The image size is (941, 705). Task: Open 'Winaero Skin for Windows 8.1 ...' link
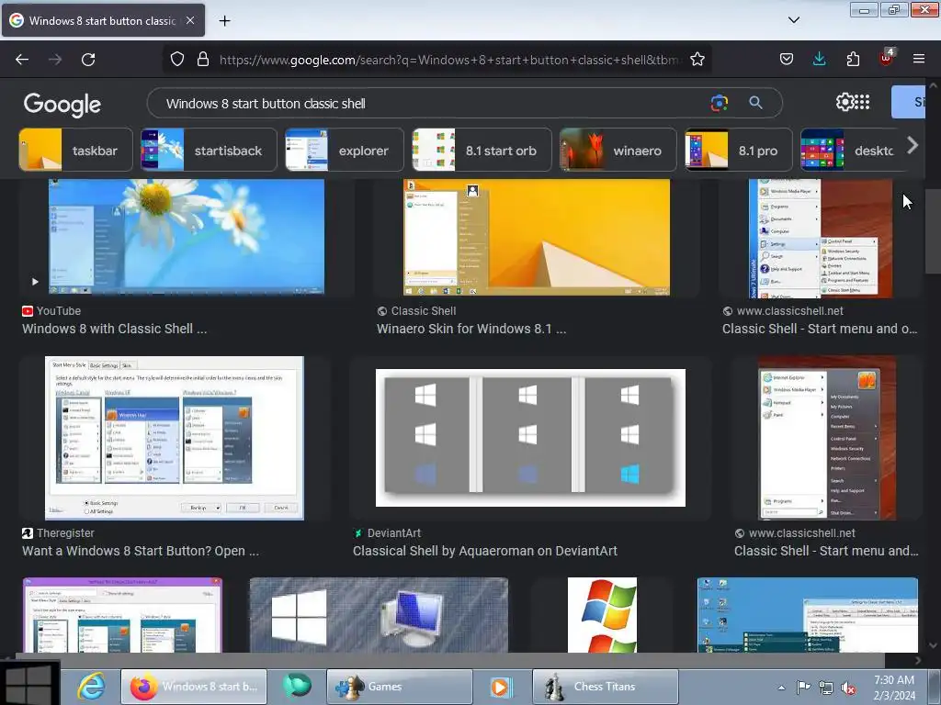tap(471, 329)
